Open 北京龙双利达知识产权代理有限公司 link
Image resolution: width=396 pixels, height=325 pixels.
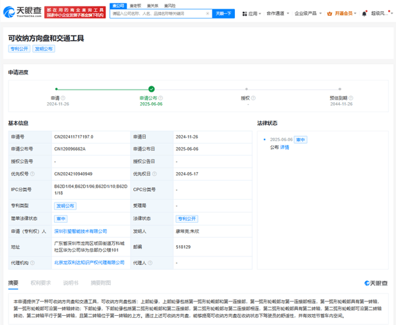click(89, 262)
